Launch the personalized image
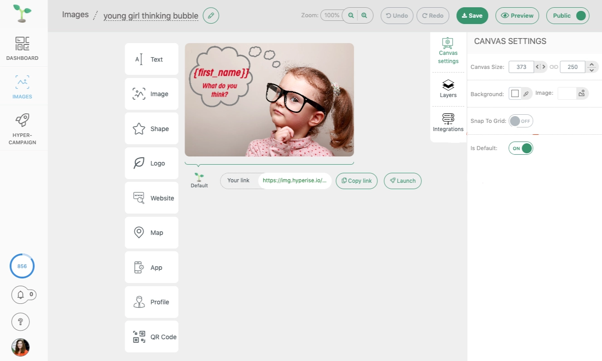Screen dimensions: 602x361 tap(402, 180)
